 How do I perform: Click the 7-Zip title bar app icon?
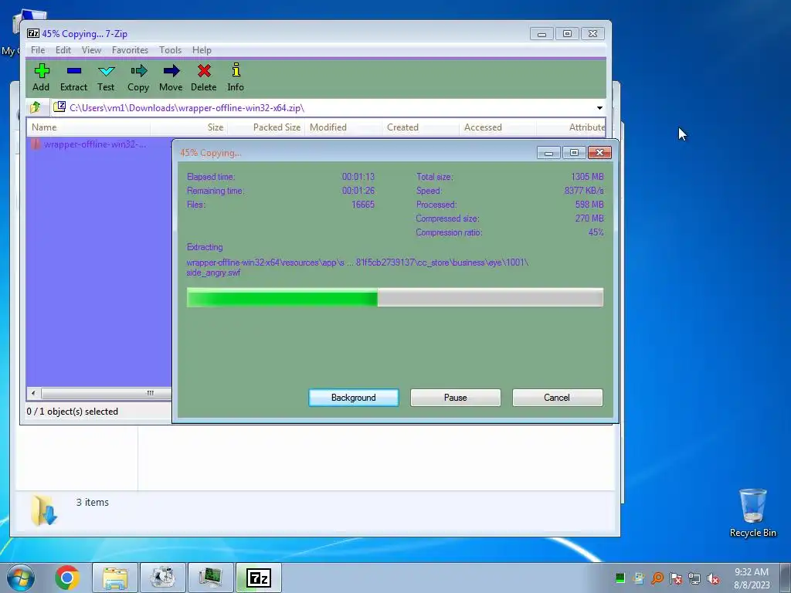pyautogui.click(x=32, y=34)
